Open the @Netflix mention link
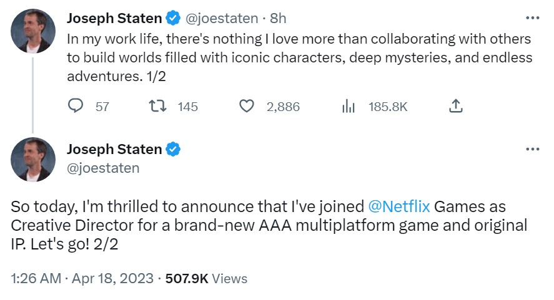The height and width of the screenshot is (300, 554). pyautogui.click(x=400, y=206)
